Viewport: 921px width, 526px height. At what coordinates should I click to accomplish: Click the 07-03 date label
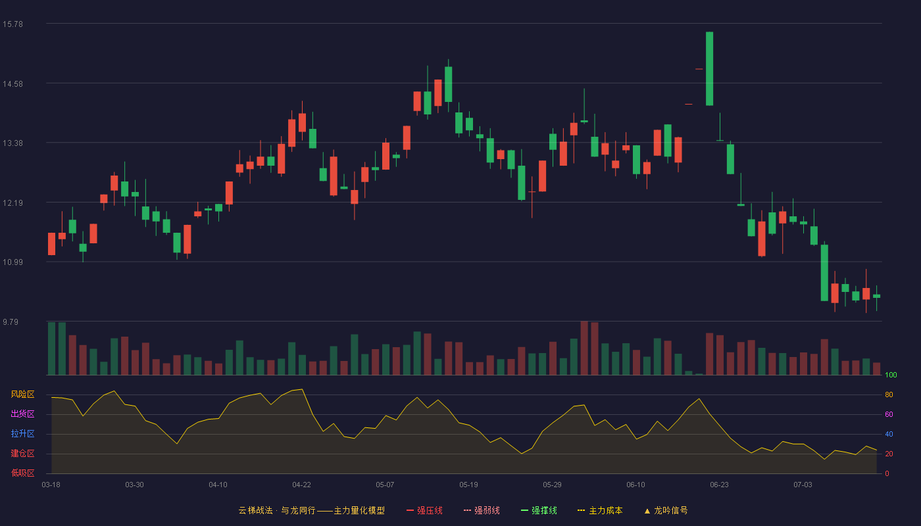[803, 485]
